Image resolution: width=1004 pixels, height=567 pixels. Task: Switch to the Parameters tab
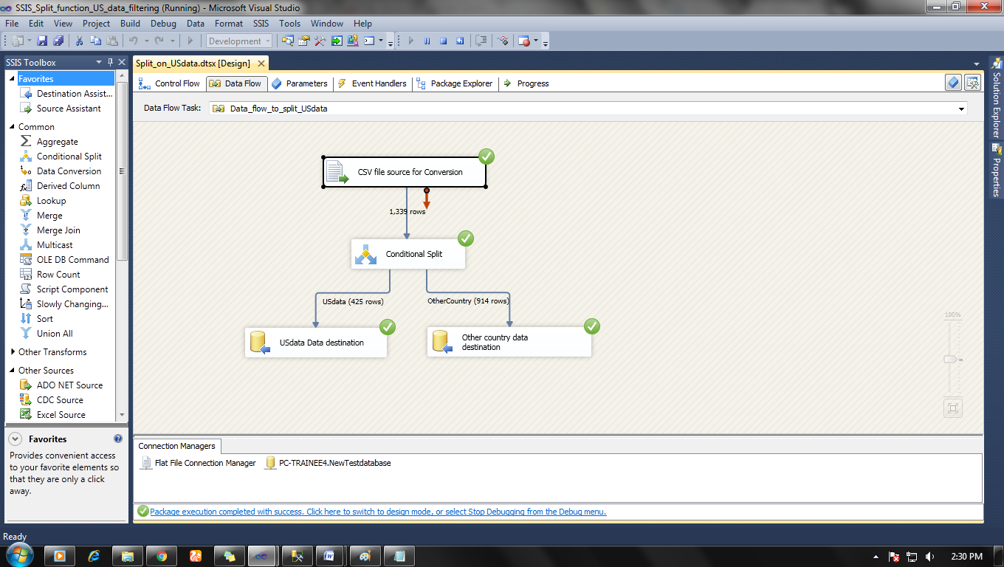point(299,83)
